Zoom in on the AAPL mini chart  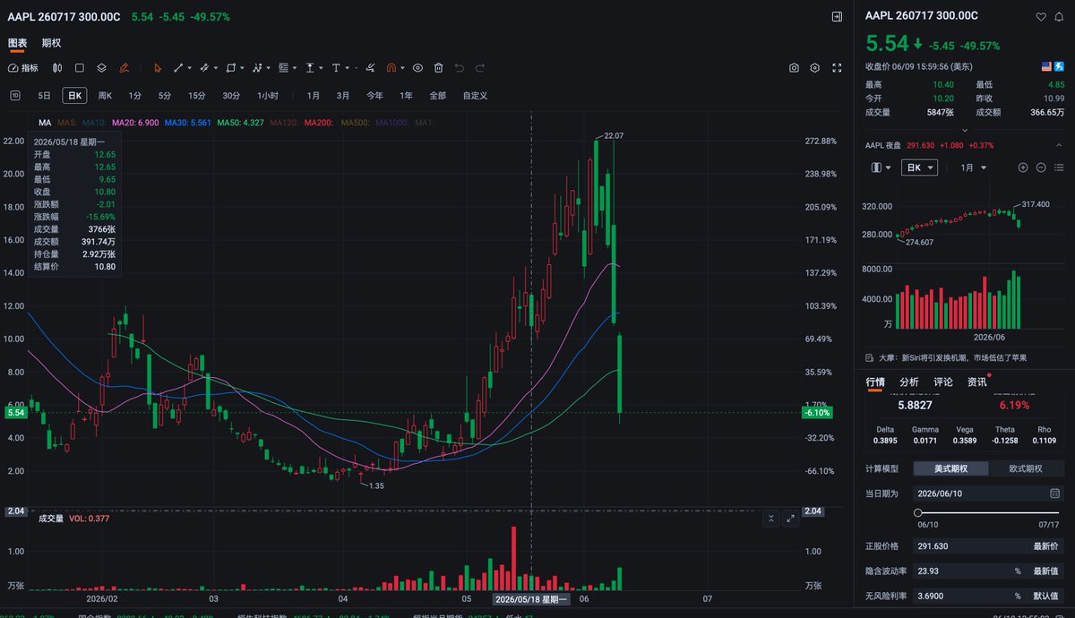point(1023,167)
